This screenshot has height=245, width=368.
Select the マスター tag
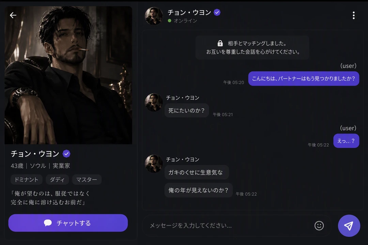tap(87, 180)
